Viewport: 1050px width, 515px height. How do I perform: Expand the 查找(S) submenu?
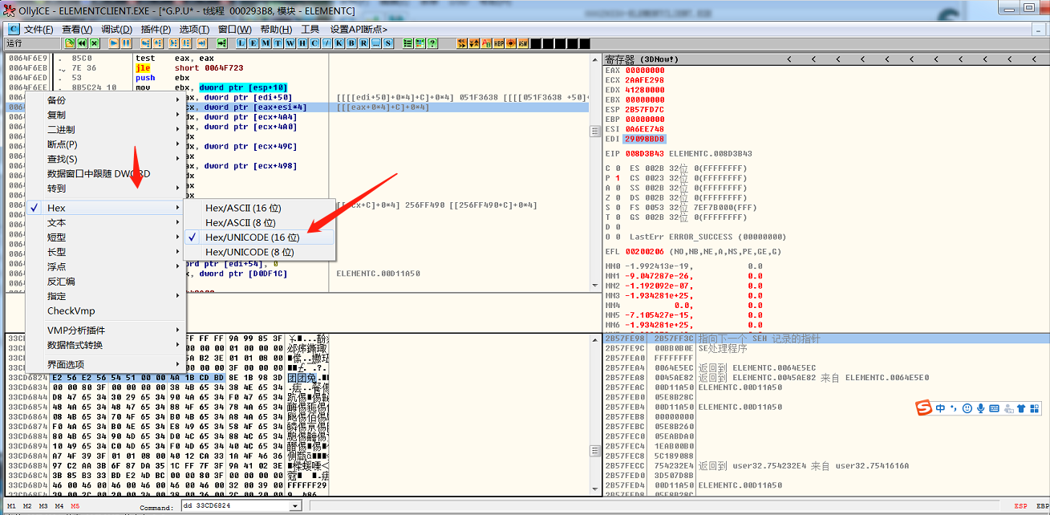coord(104,159)
